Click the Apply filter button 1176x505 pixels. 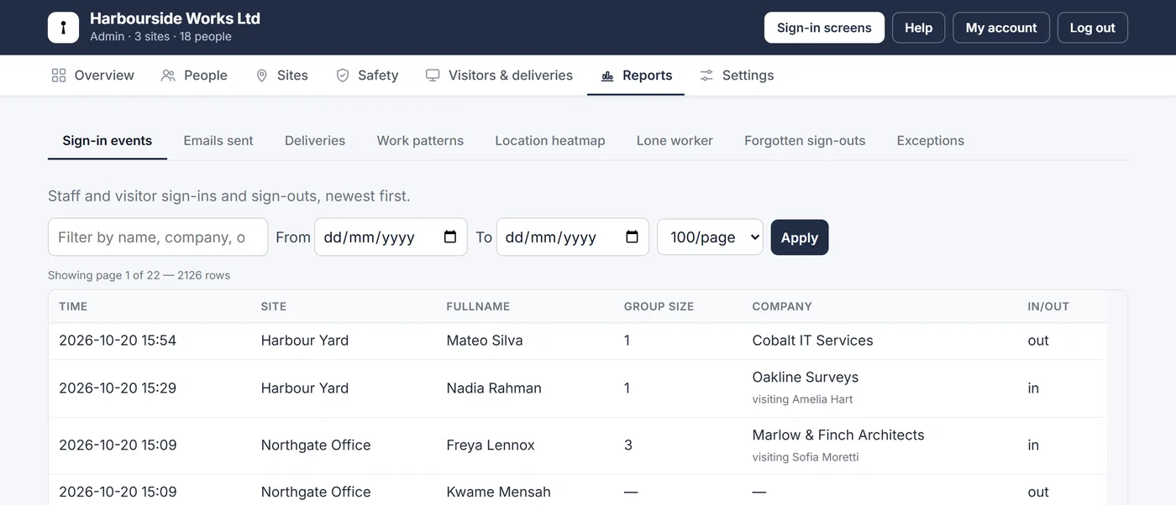[x=800, y=237]
